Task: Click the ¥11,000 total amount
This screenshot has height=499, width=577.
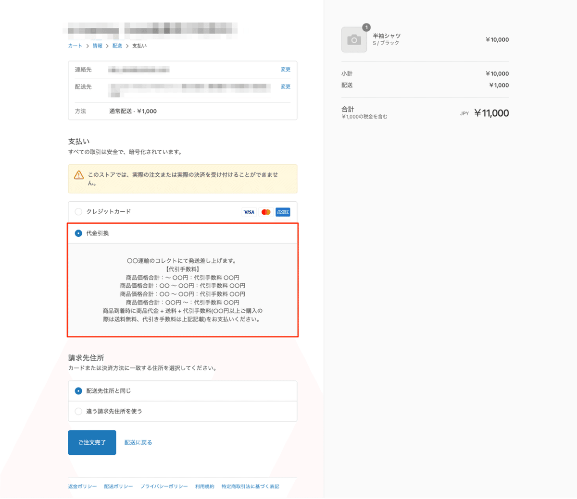Action: point(491,113)
